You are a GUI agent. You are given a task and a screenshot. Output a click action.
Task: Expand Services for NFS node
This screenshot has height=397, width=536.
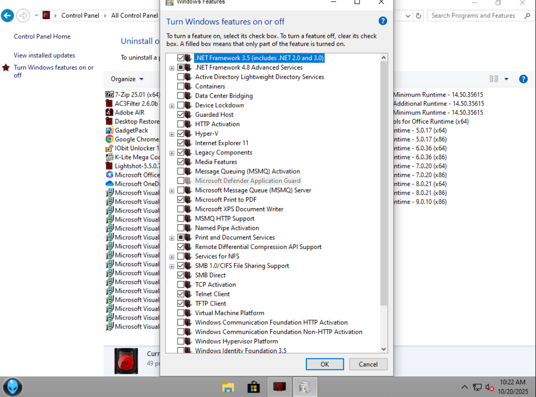coord(172,257)
